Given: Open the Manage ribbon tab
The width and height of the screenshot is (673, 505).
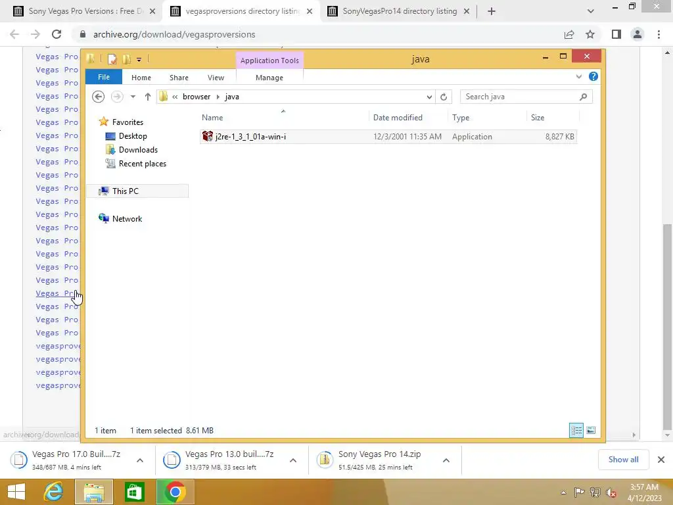Looking at the screenshot, I should [x=269, y=78].
